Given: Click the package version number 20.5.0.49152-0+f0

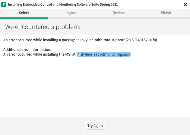Looking at the screenshot, I should click(141, 40).
